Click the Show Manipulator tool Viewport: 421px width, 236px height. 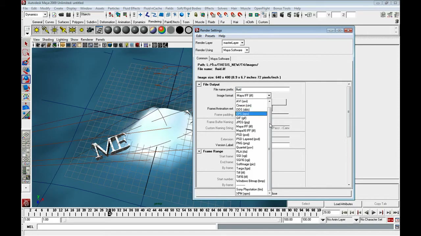pos(26,114)
